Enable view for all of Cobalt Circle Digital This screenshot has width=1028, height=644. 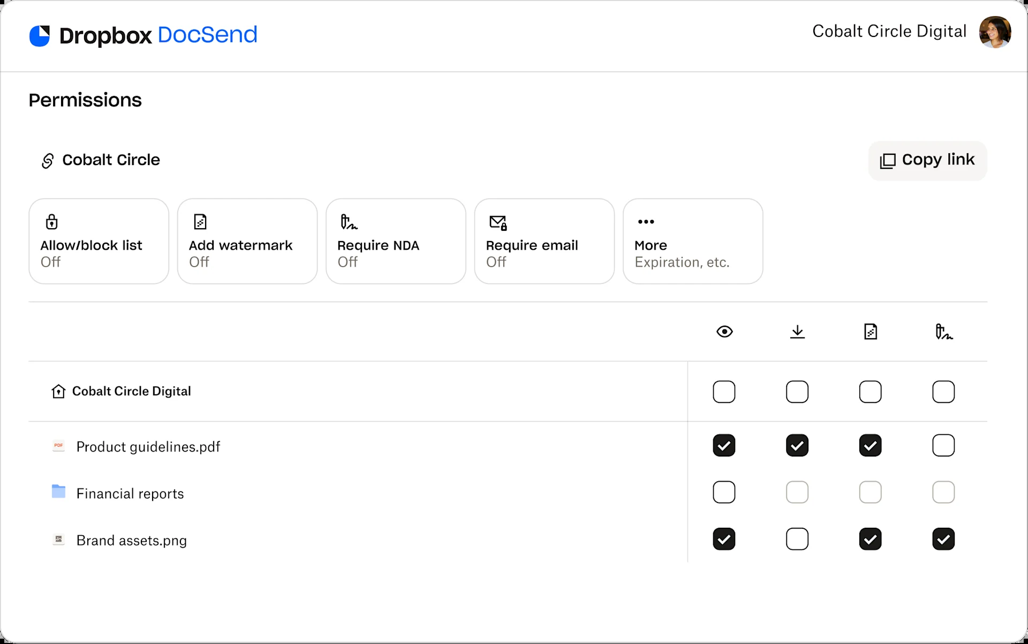coord(724,392)
